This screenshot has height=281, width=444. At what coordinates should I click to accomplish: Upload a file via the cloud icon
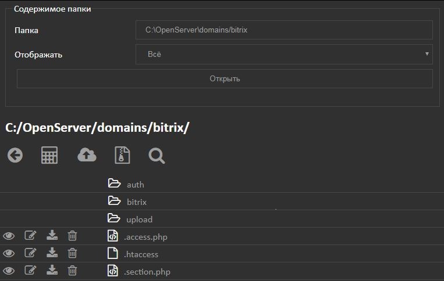(87, 155)
